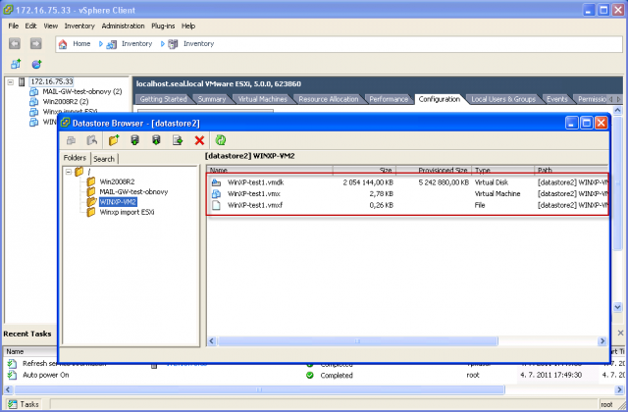Click the Datastore Browser horizontal scrollbar

click(357, 341)
